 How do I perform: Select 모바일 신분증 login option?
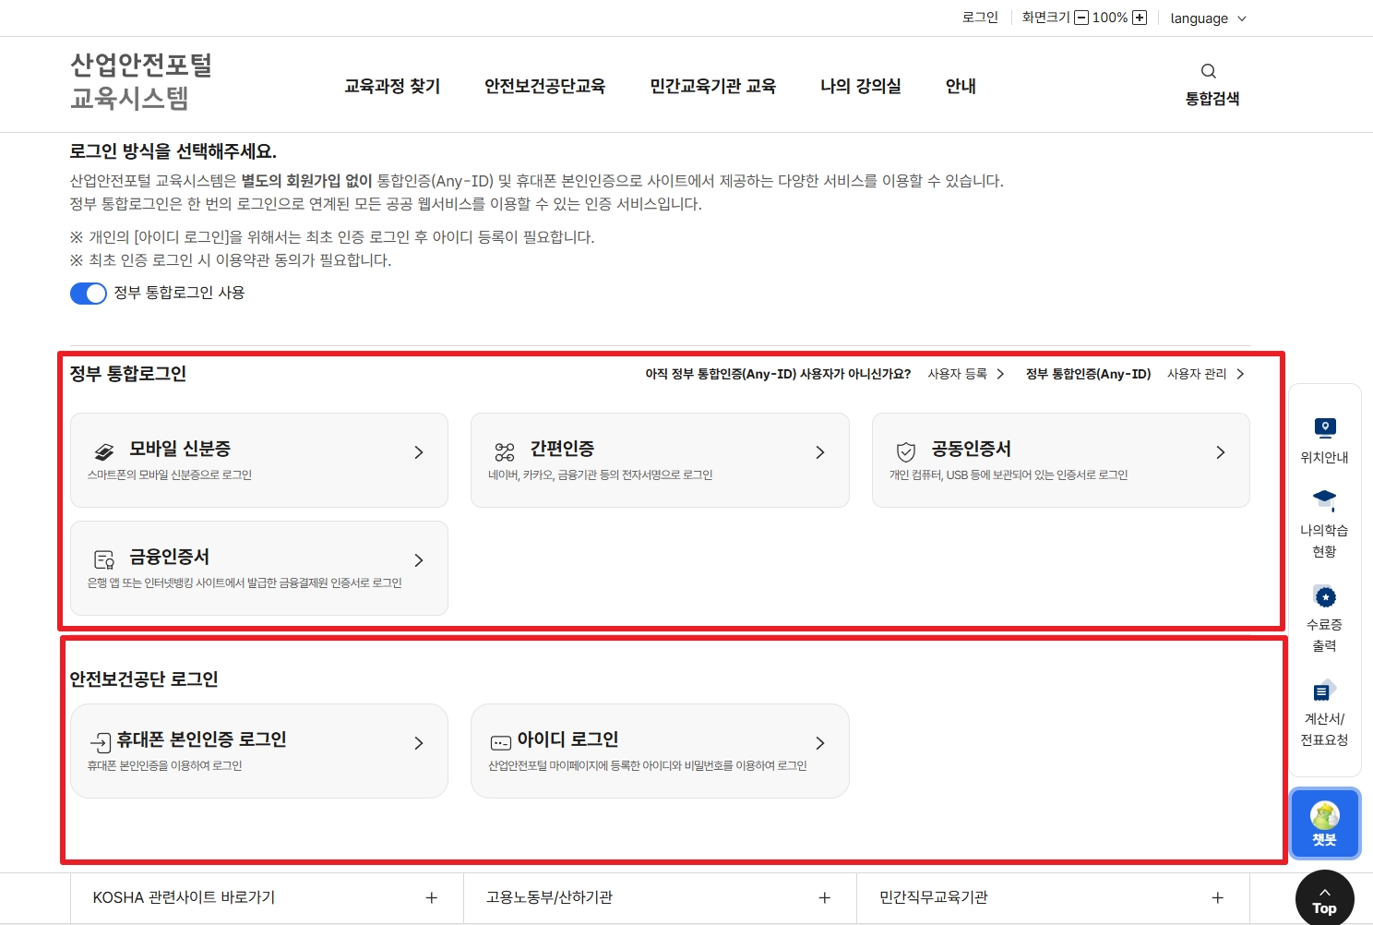(x=259, y=460)
